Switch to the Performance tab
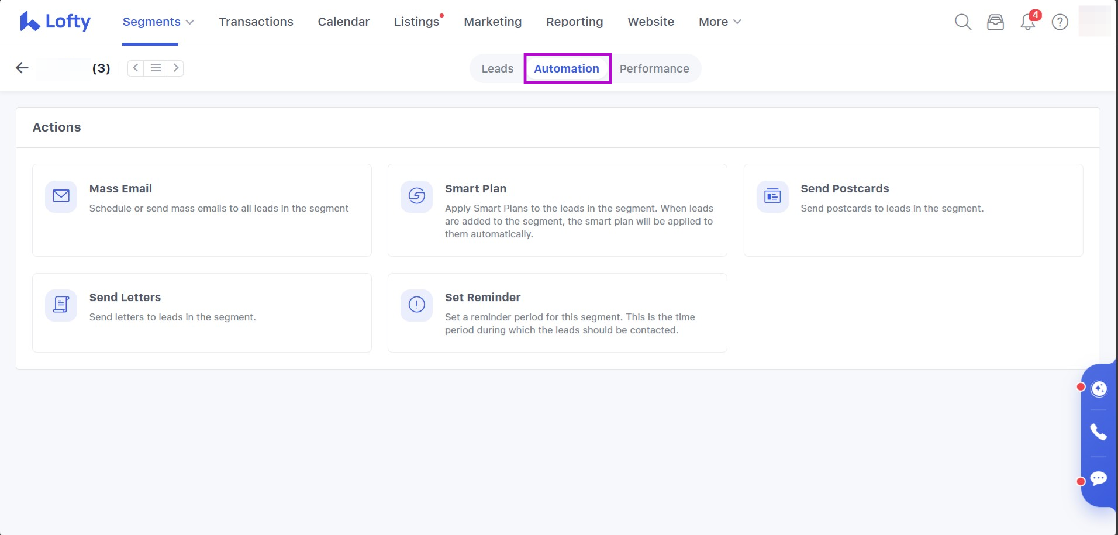The height and width of the screenshot is (535, 1118). coord(654,68)
